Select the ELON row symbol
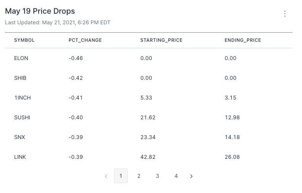Screen dimensions: 302x193 [x=21, y=58]
